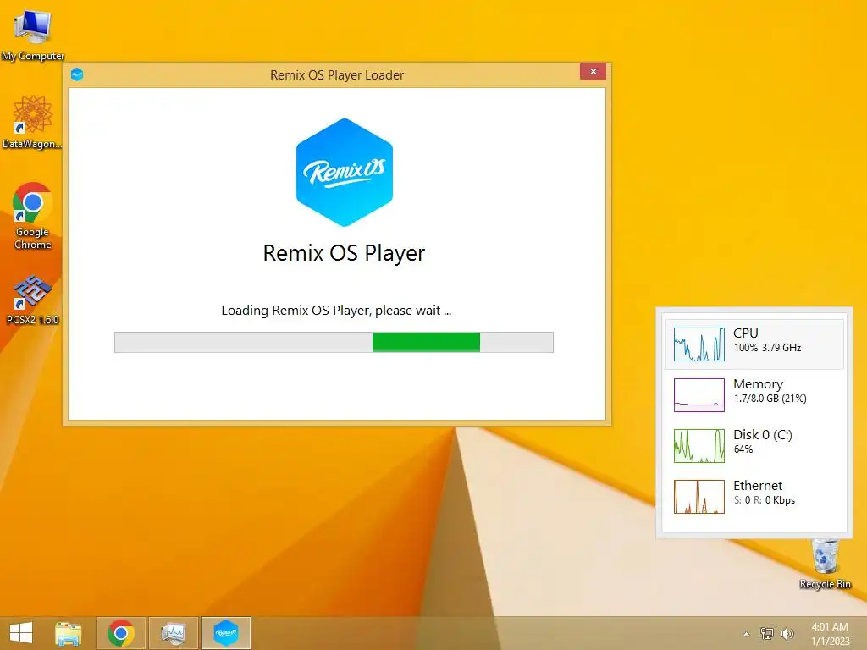Select the Google Chrome desktop shortcut

33,216
